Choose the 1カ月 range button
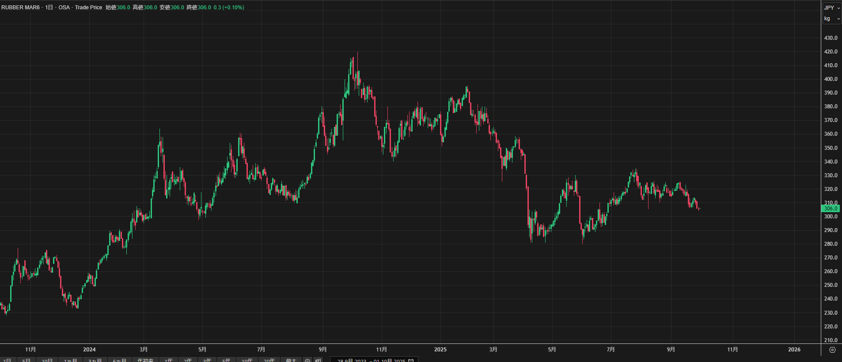 coord(70,361)
